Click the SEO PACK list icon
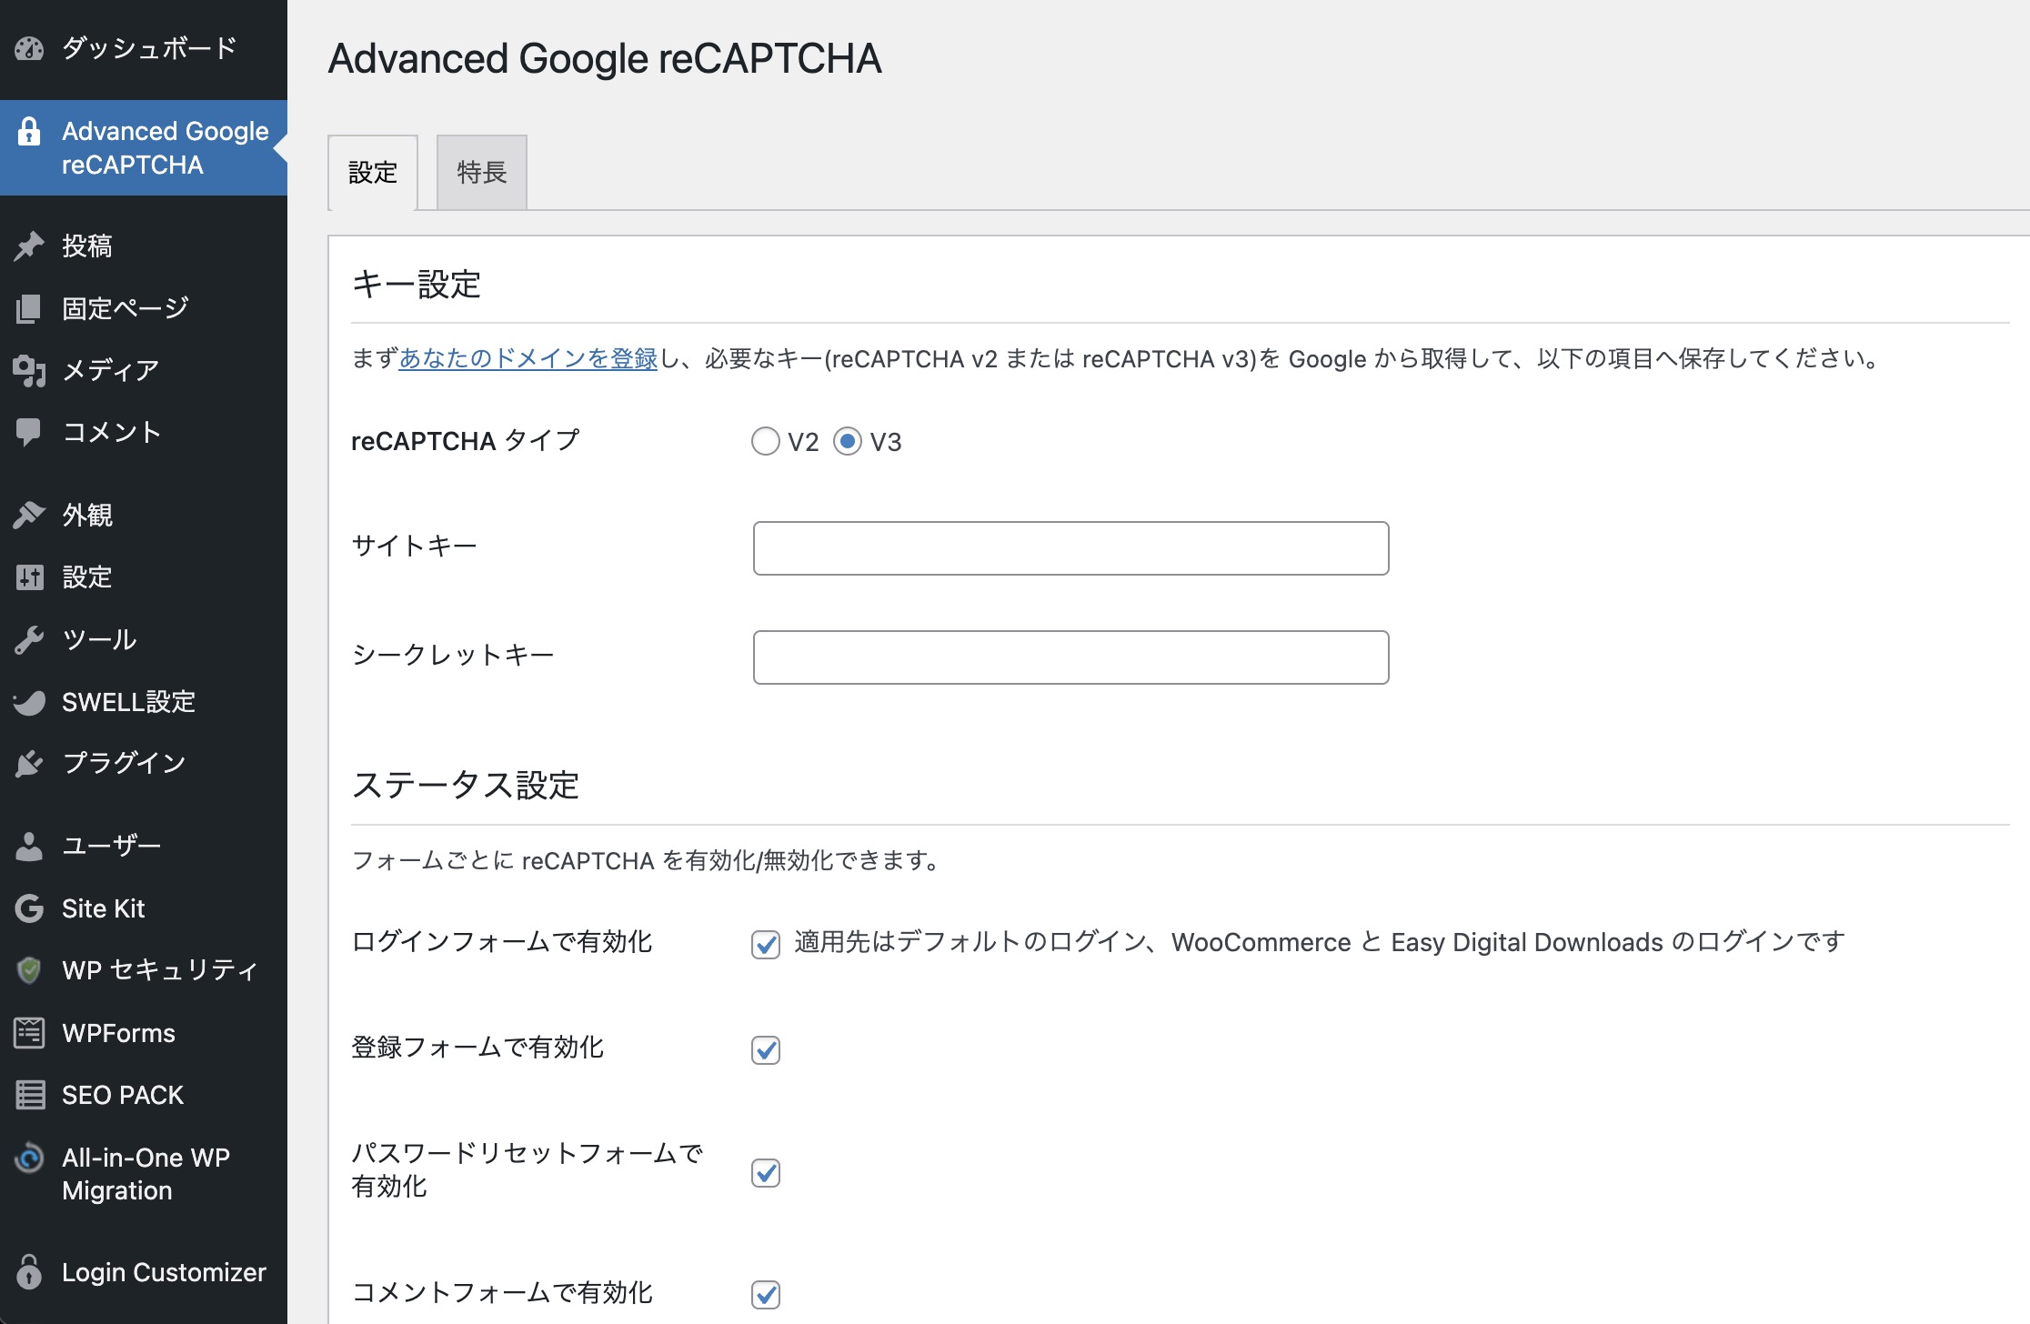2030x1324 pixels. pyautogui.click(x=29, y=1095)
